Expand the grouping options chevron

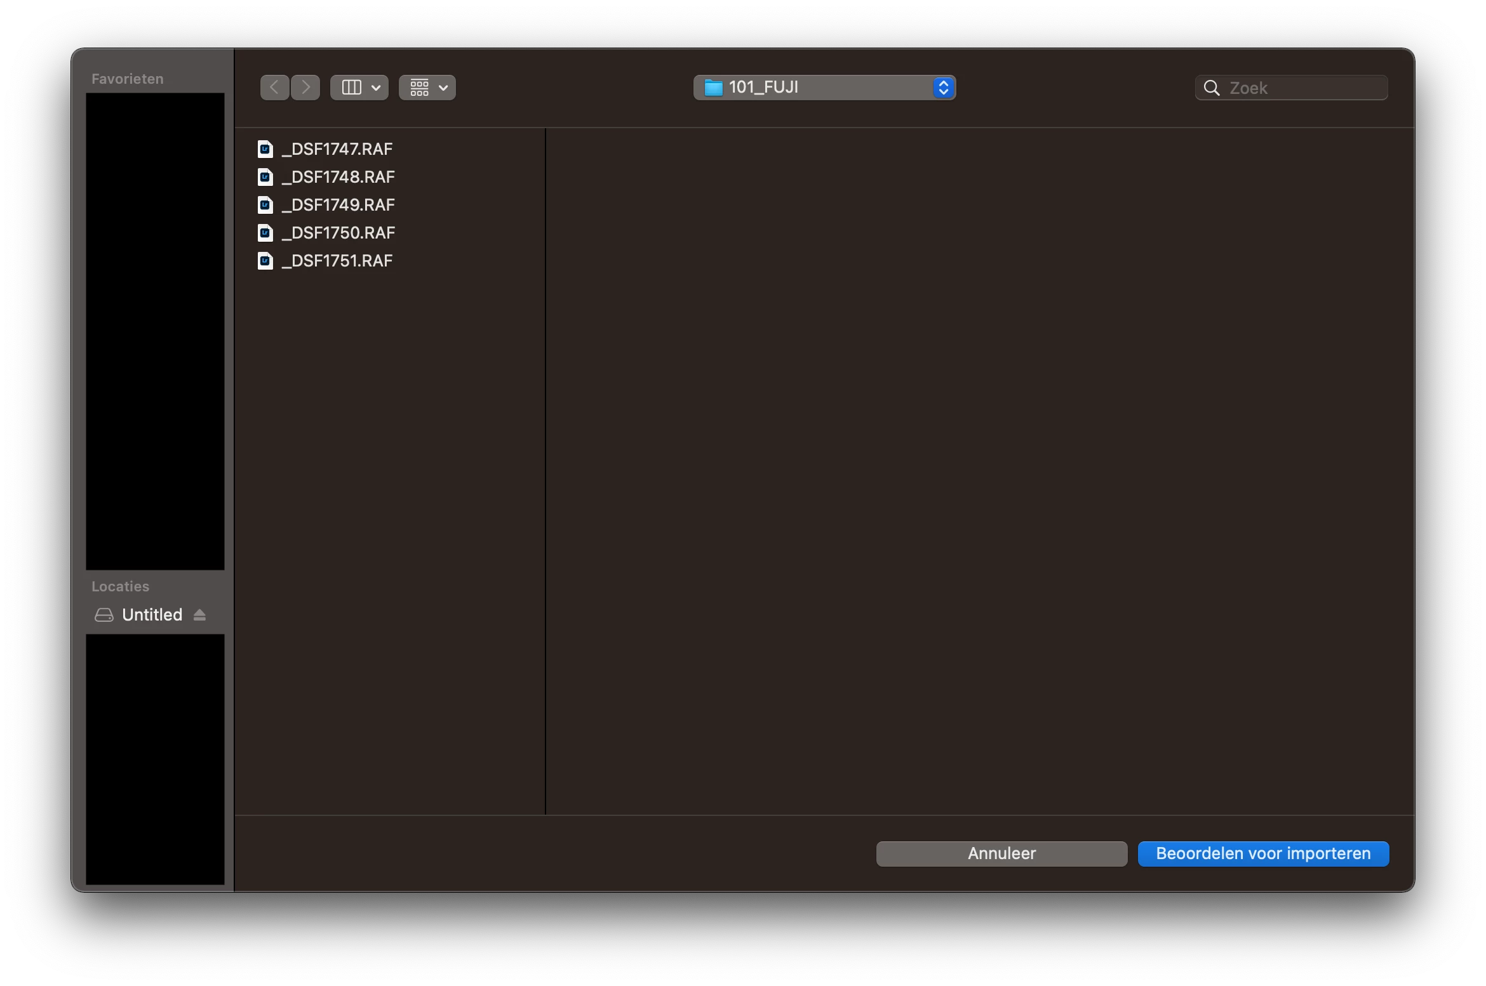pos(443,88)
